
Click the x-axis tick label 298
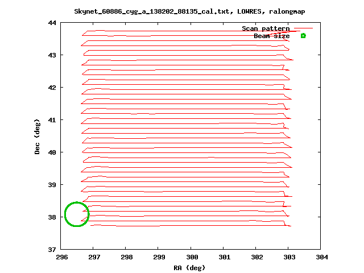tap(127, 257)
